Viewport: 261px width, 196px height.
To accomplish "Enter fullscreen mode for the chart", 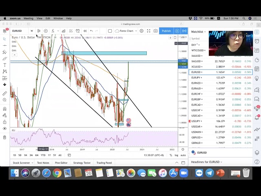I will (x=148, y=31).
